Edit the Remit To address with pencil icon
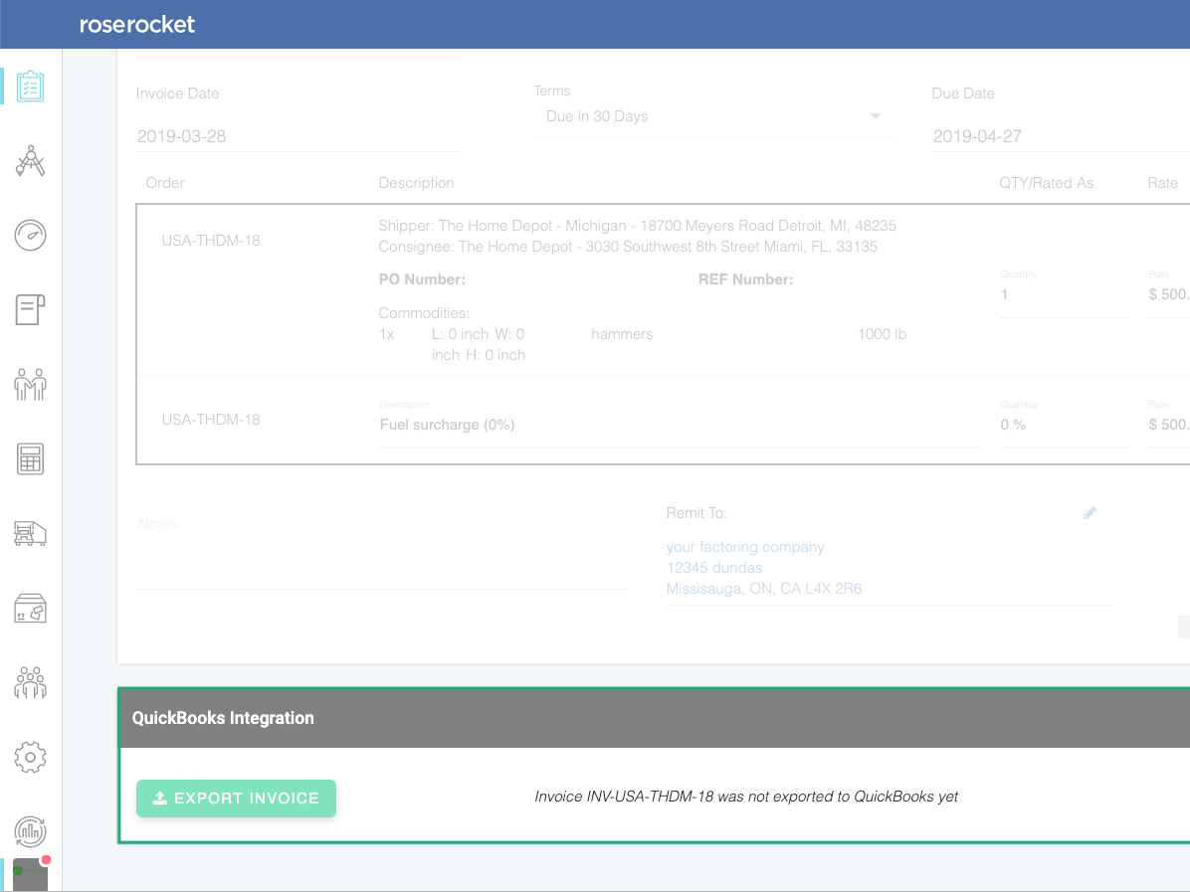Screen dimensions: 1190x892 (x=1090, y=513)
